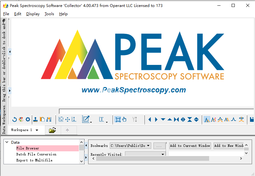
Task: Click the browse ellipsis button
Action: click(x=159, y=146)
